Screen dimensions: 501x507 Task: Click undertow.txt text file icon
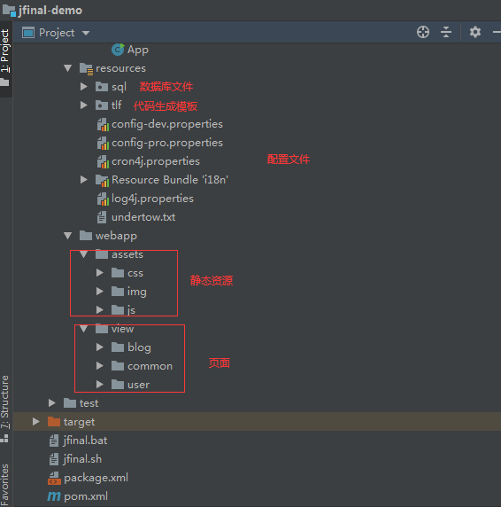pyautogui.click(x=102, y=217)
